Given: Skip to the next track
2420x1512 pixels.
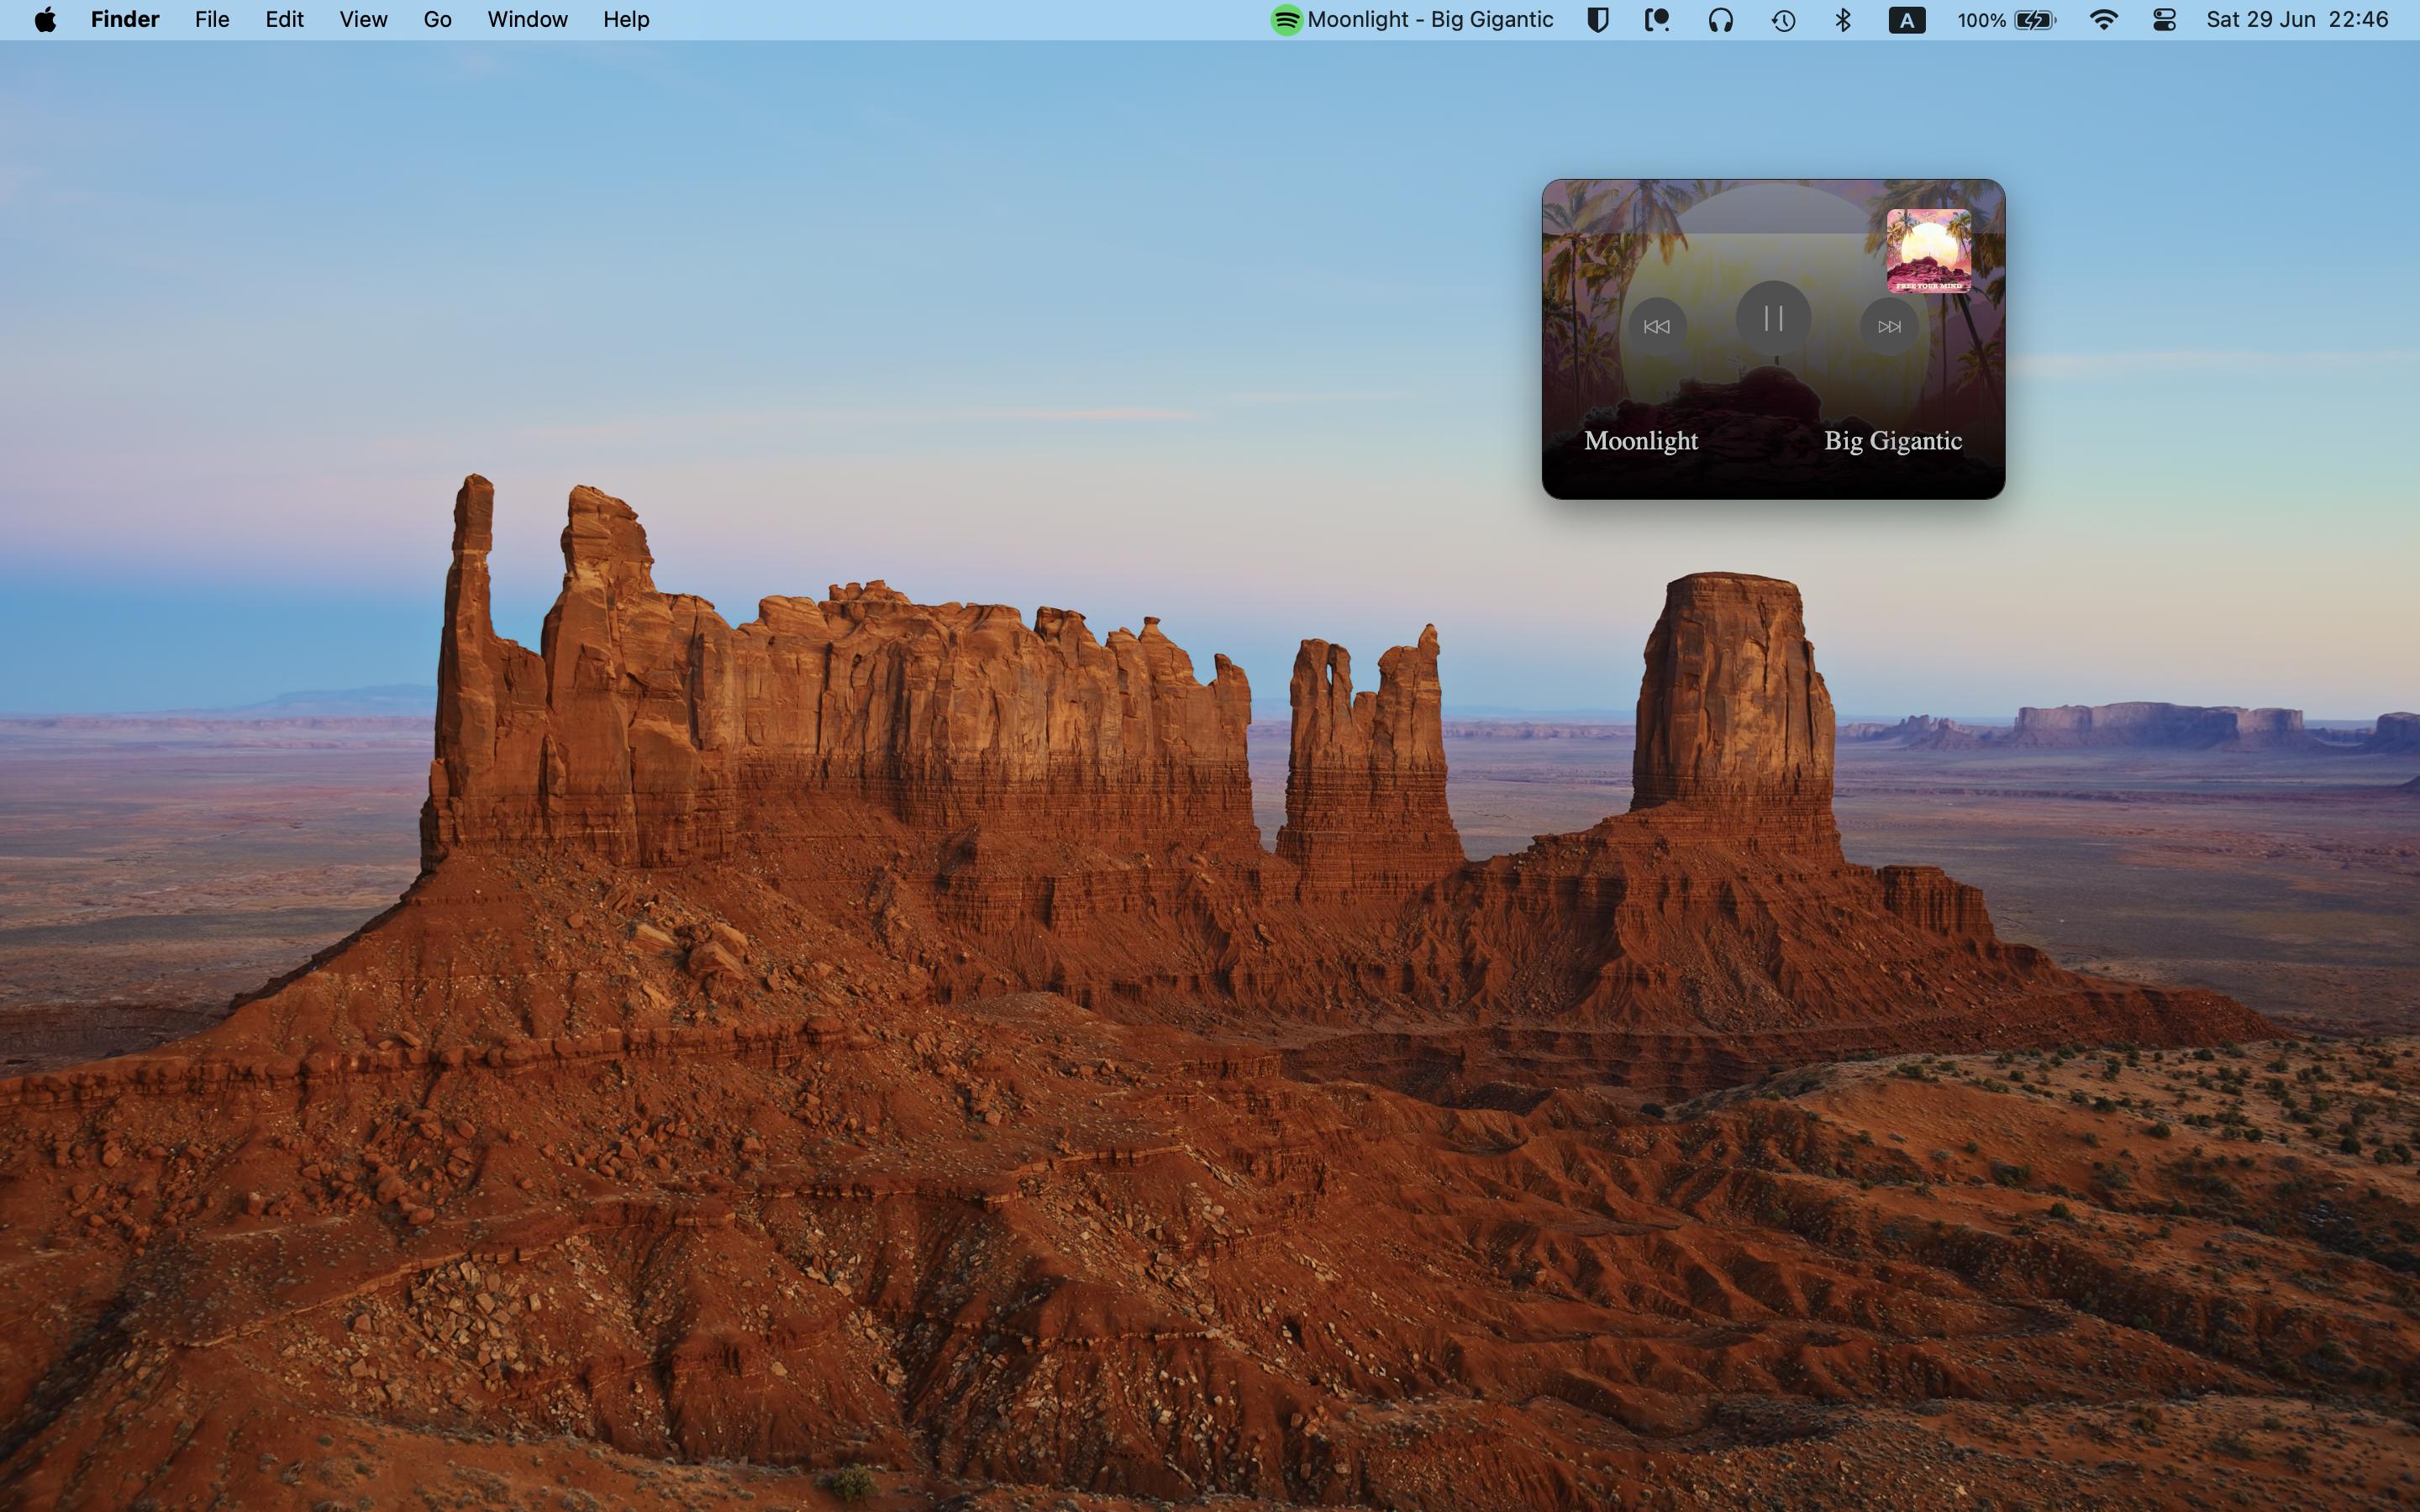Looking at the screenshot, I should click(x=1888, y=327).
